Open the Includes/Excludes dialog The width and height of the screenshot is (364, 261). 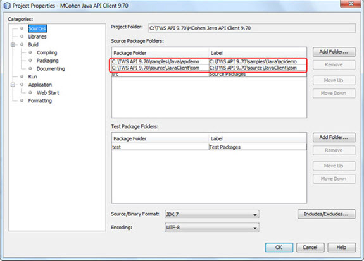pos(326,214)
